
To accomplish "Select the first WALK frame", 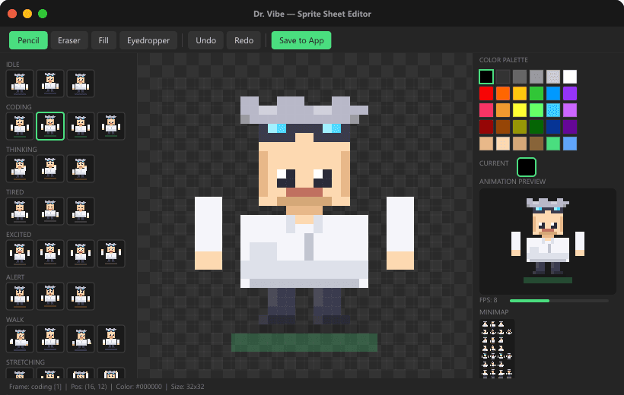I will (x=20, y=339).
